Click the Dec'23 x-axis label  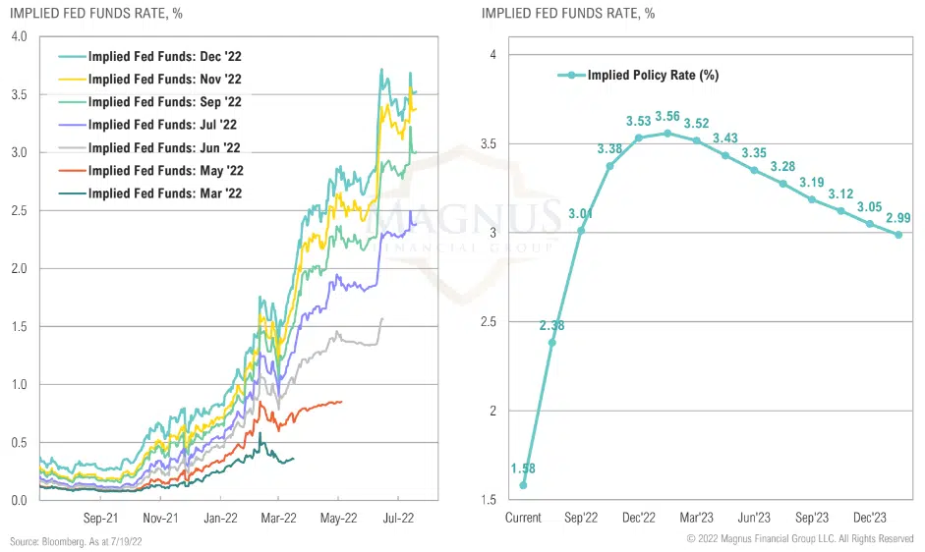[870, 518]
